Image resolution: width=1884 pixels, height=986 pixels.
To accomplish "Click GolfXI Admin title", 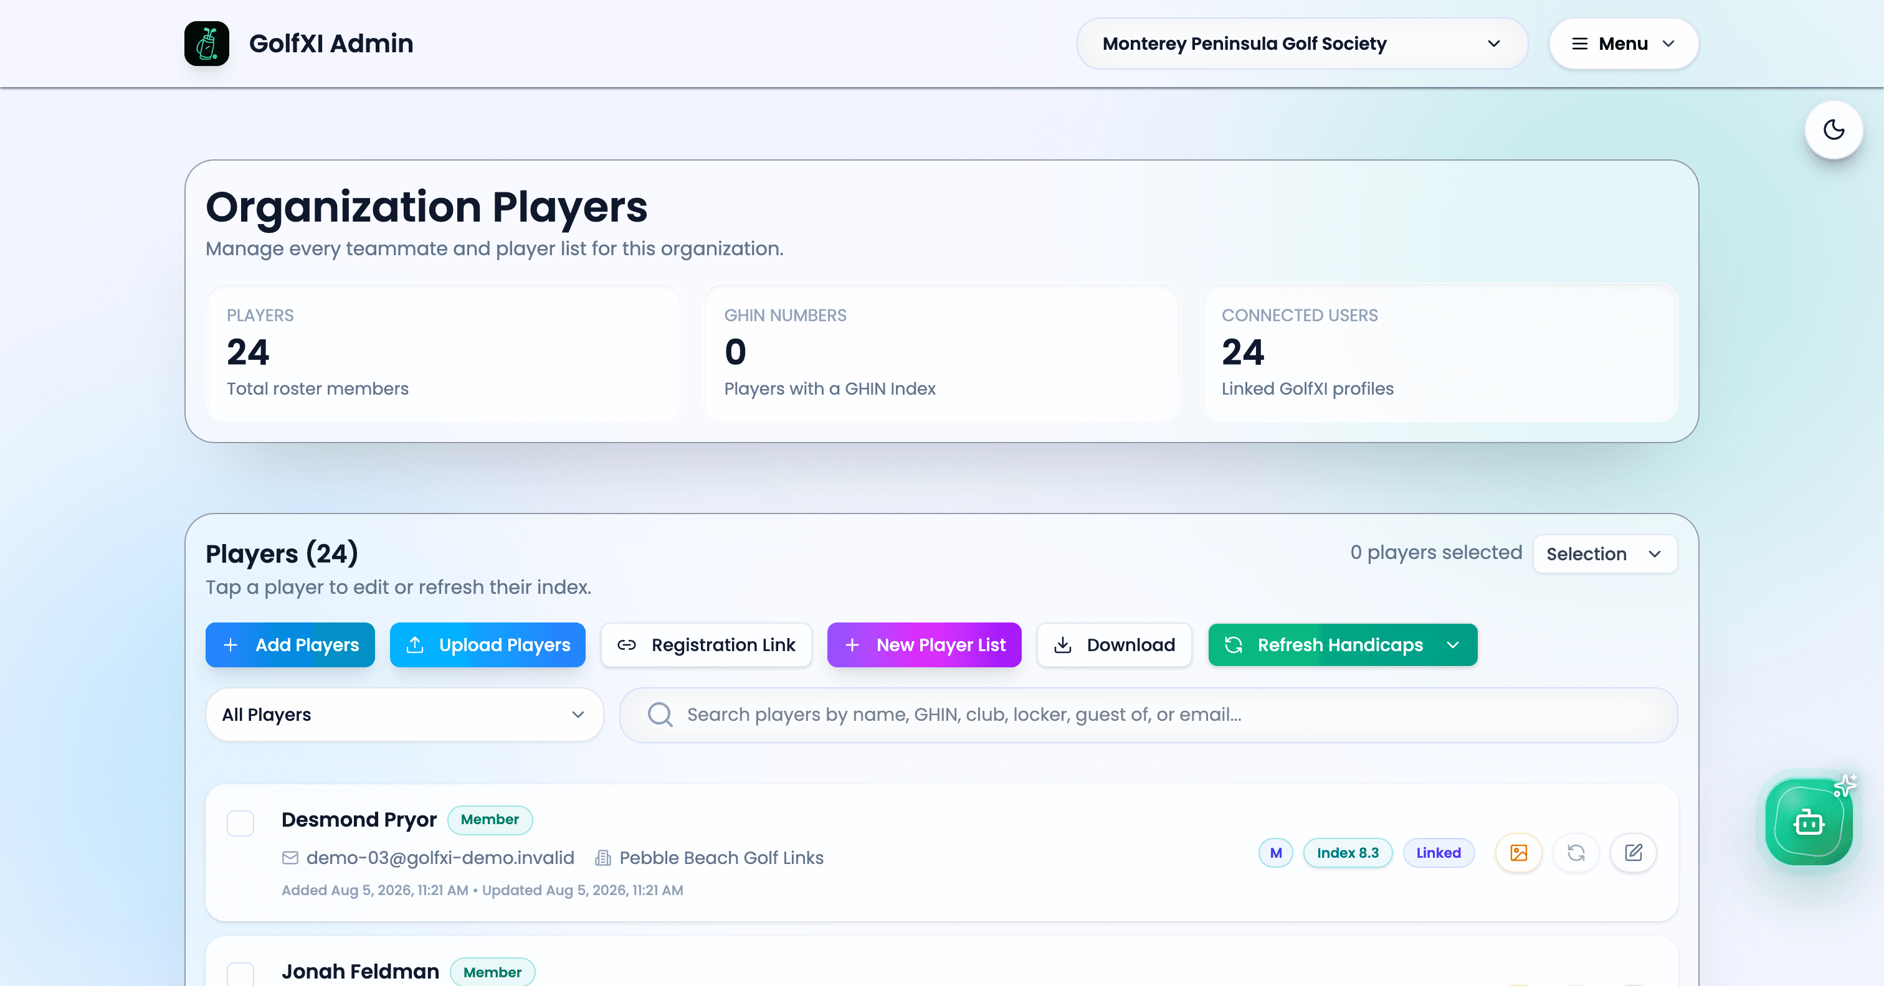I will (331, 43).
